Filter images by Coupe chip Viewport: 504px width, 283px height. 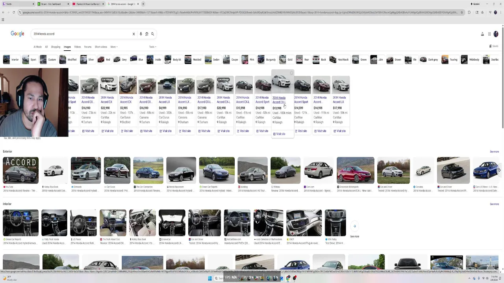pyautogui.click(x=231, y=60)
